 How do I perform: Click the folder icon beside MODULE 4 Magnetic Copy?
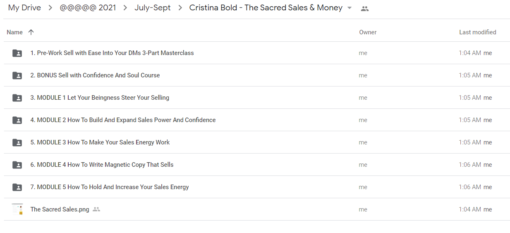pos(17,165)
